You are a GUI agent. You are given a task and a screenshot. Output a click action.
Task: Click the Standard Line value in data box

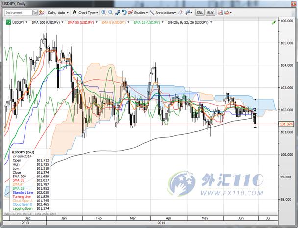pos(43,192)
